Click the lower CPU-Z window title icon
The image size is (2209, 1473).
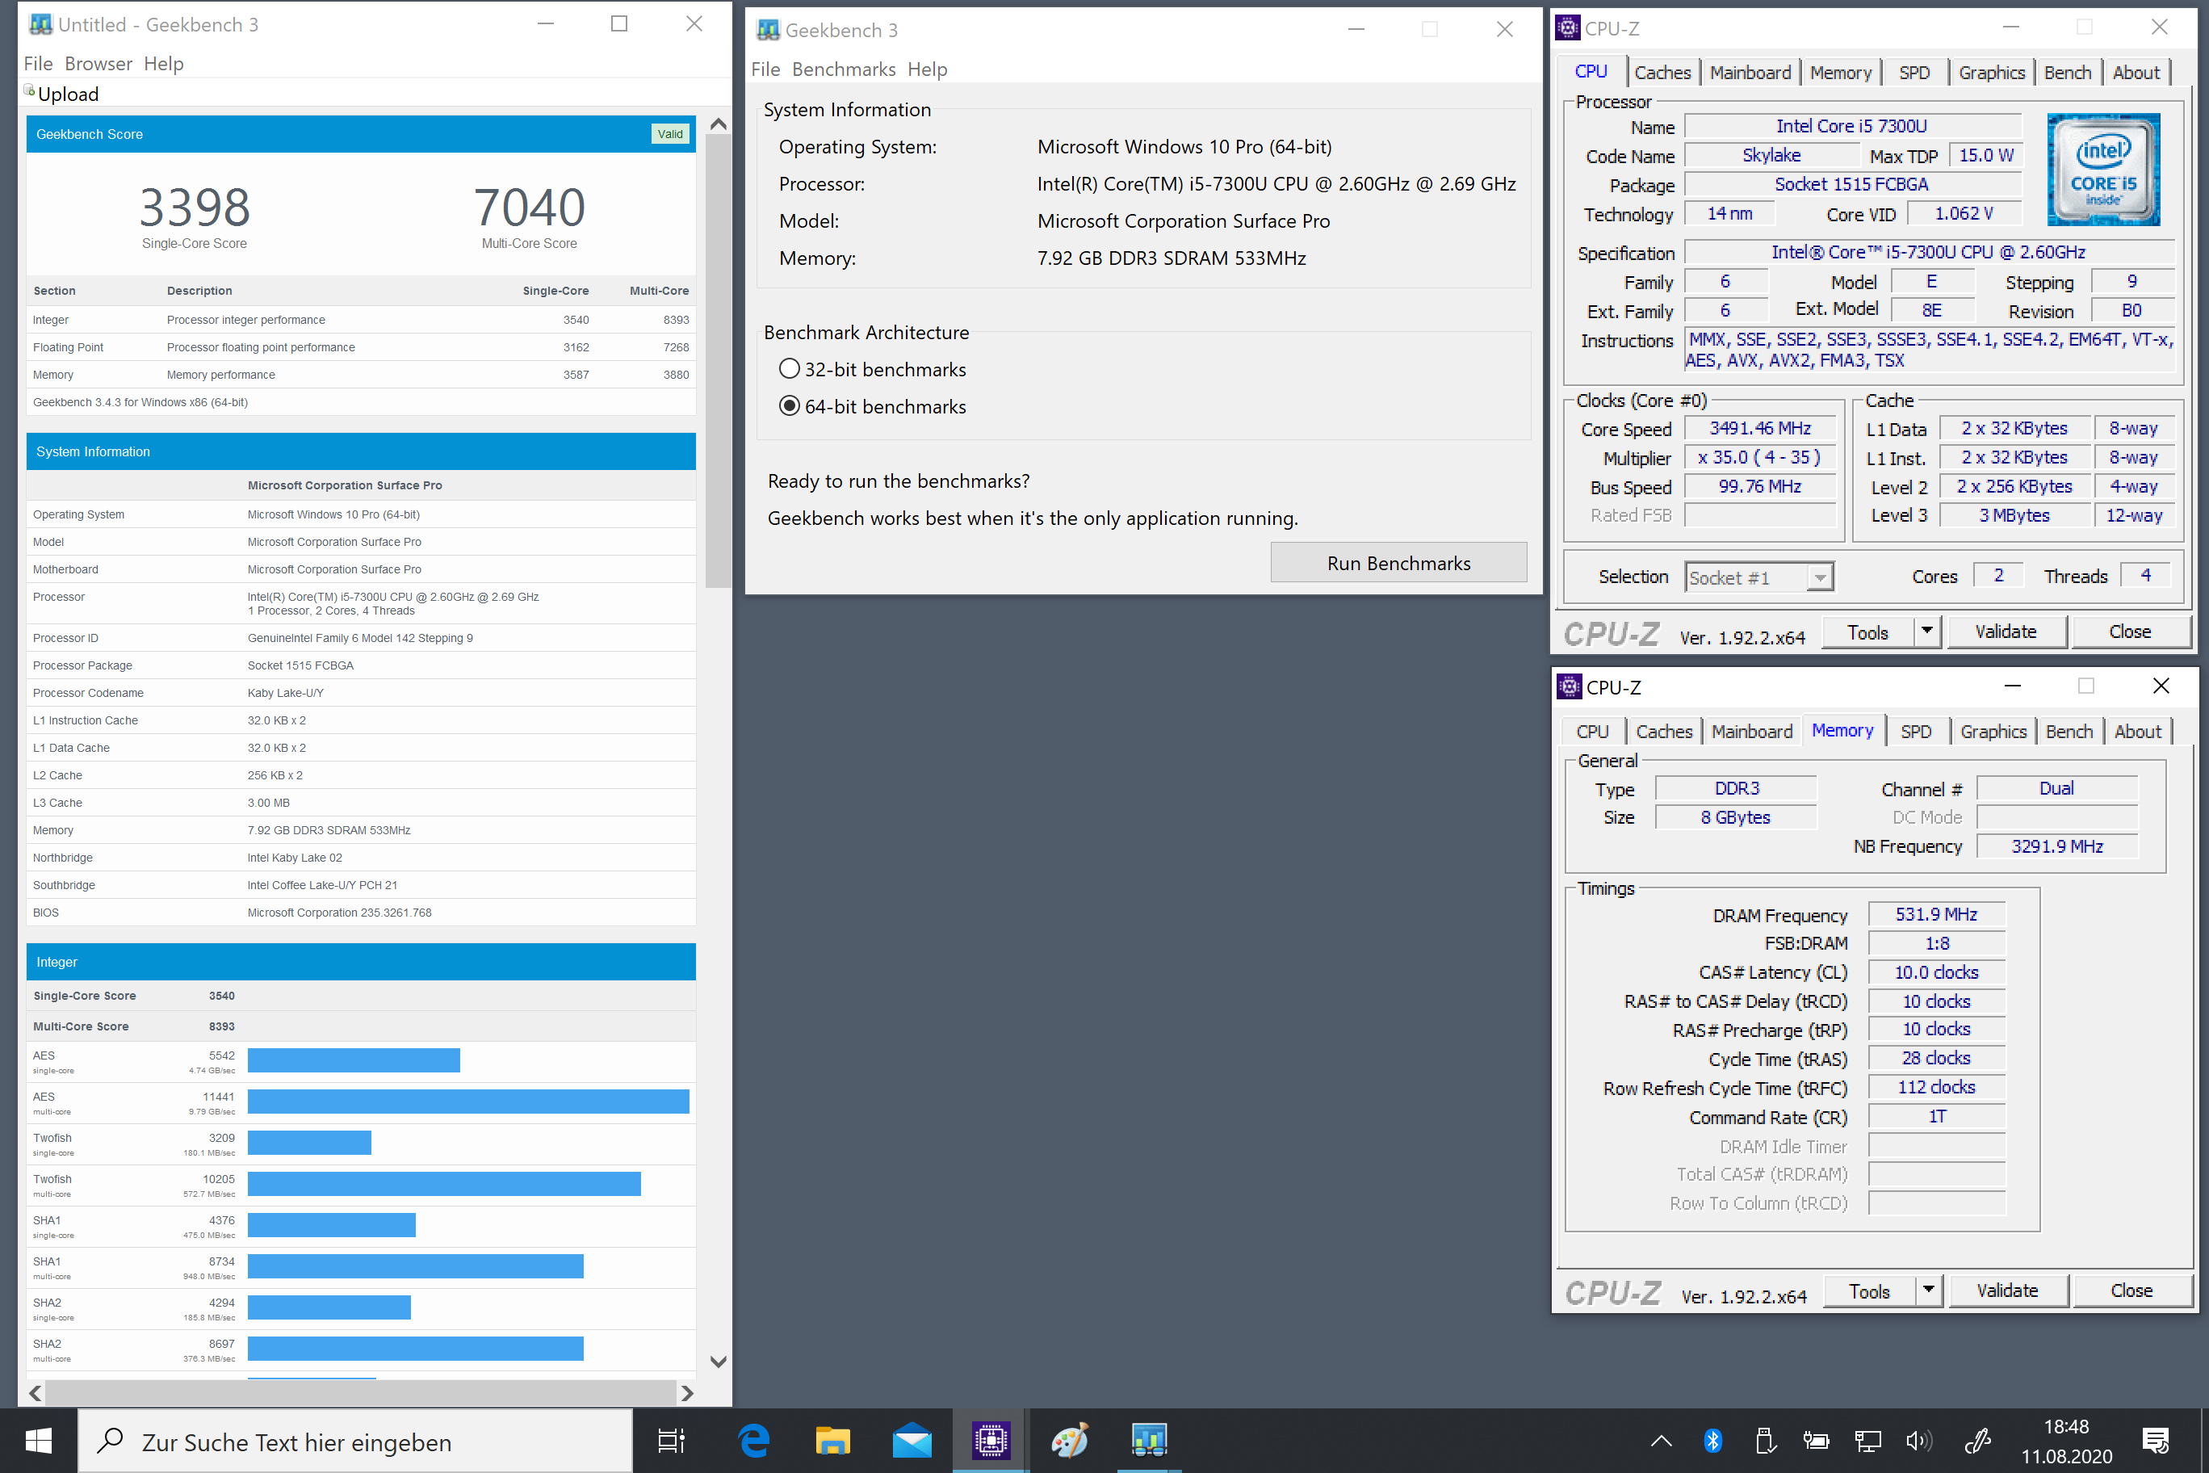(x=1570, y=686)
